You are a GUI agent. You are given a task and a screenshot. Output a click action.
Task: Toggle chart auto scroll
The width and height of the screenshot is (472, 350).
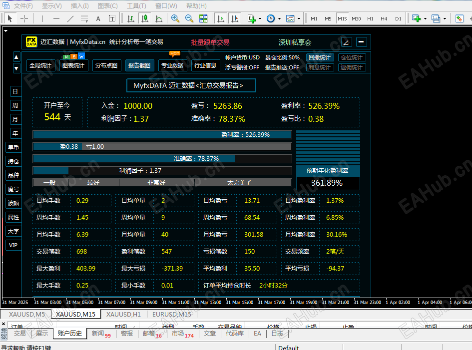tap(221, 18)
